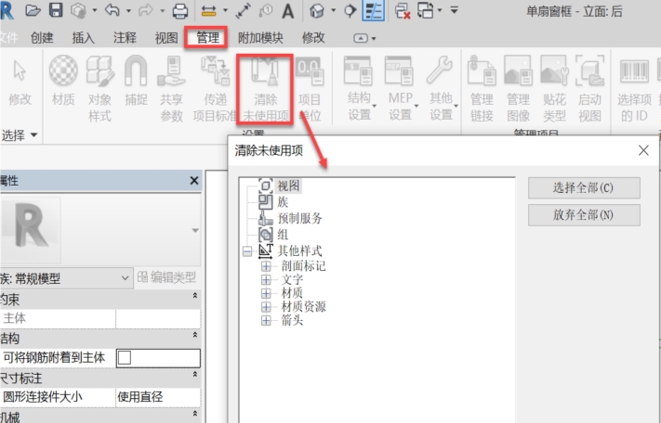Click Transfer Project Standards (传递项目标准)
The image size is (661, 423).
215,88
